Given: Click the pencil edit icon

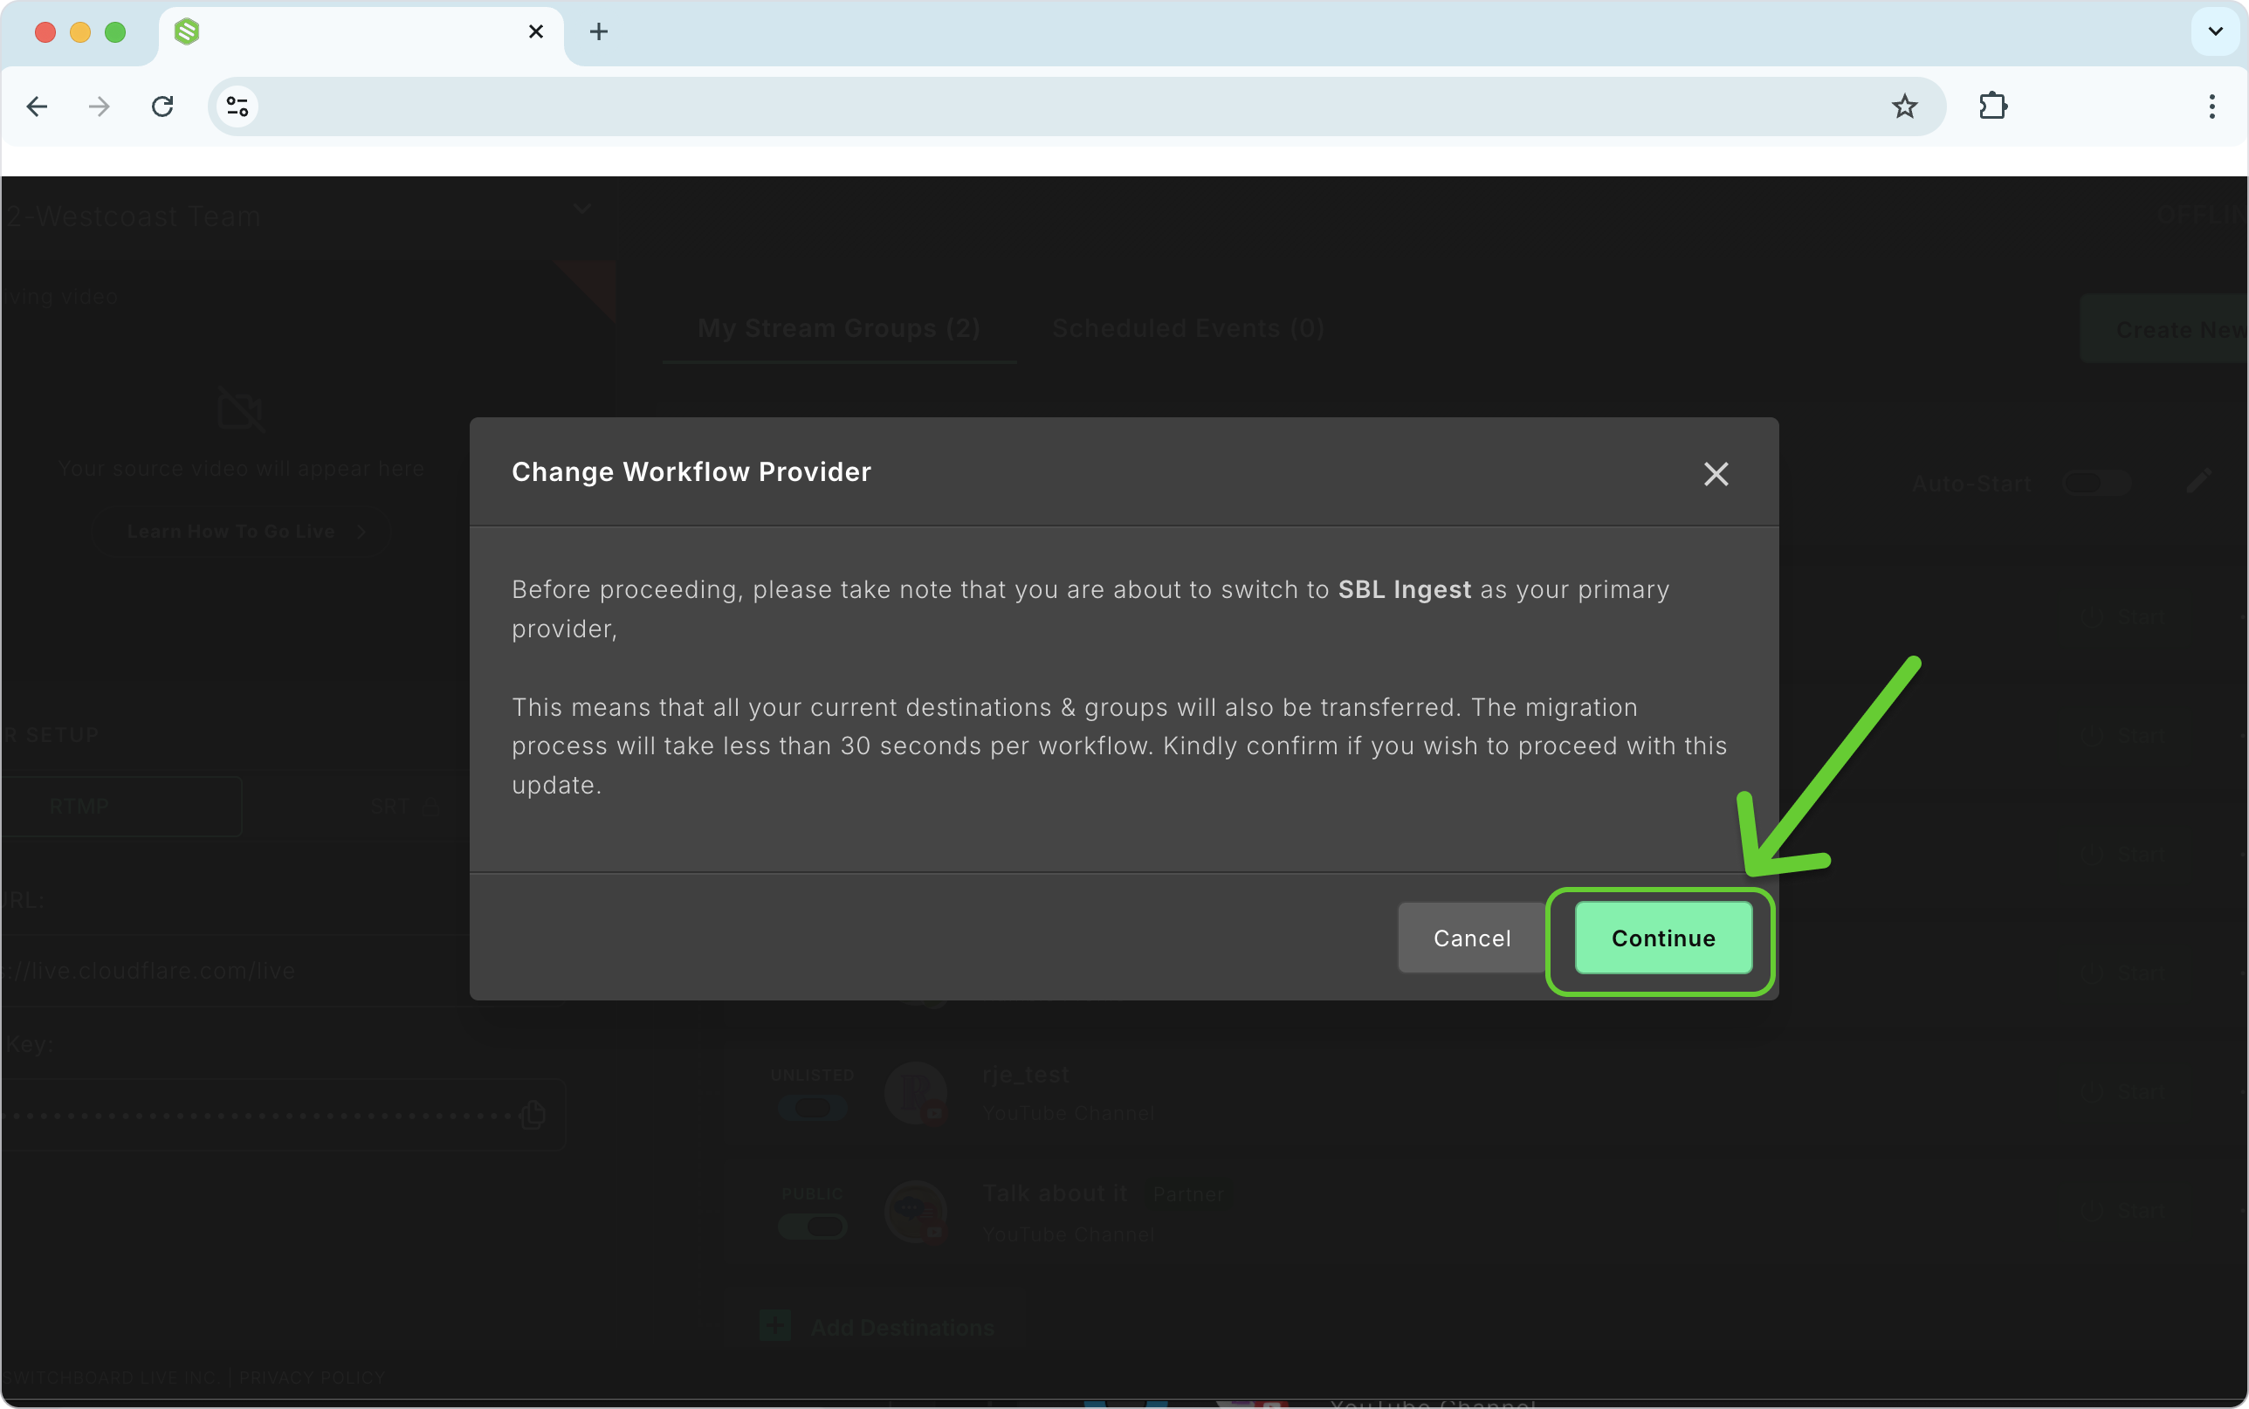Looking at the screenshot, I should [x=2198, y=481].
